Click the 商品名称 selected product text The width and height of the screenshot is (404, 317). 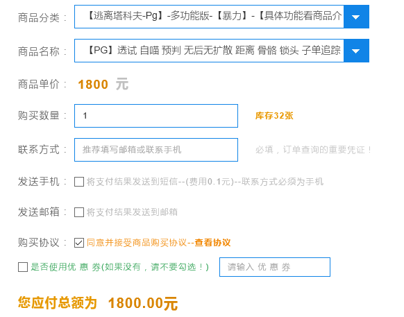point(213,50)
